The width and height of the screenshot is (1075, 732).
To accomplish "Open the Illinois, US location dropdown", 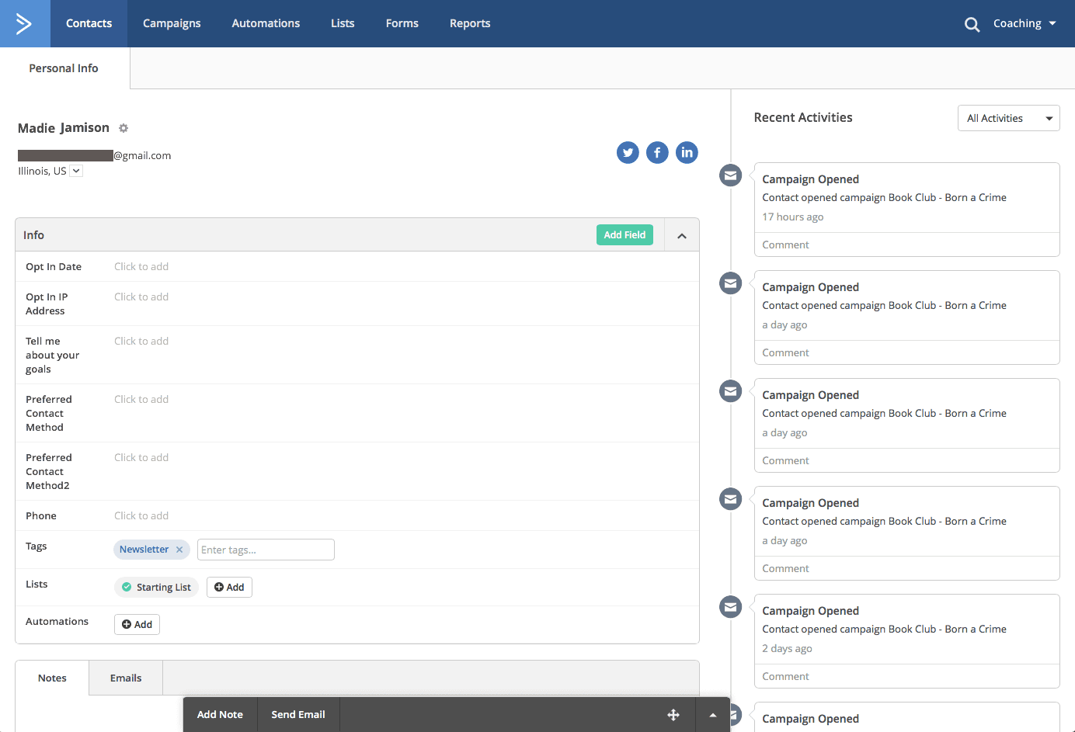I will (x=75, y=170).
